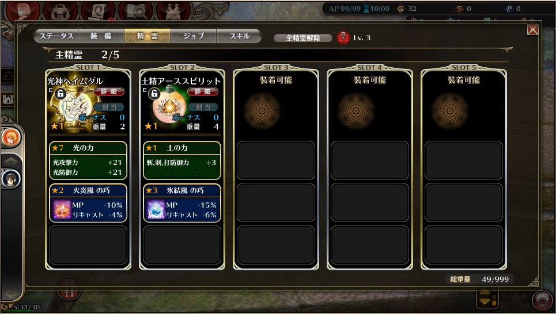556x314 pixels.
Task: Select the 火炎嵐 の巧 skill panel
Action: pyautogui.click(x=88, y=203)
